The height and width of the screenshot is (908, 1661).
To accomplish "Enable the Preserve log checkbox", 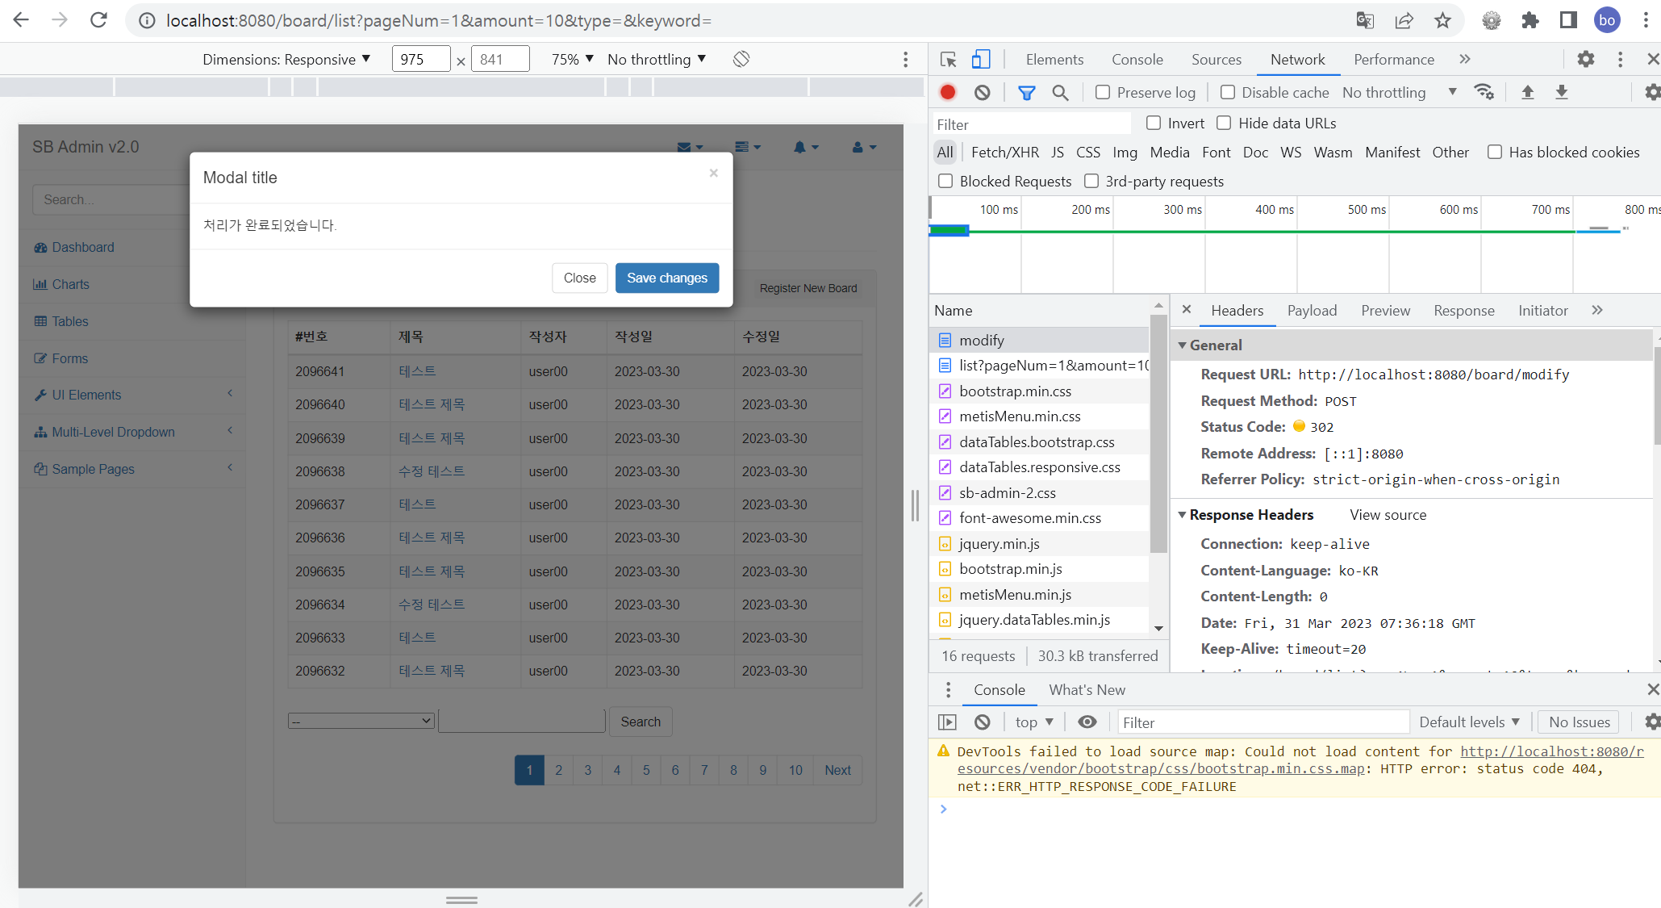I will 1103,93.
